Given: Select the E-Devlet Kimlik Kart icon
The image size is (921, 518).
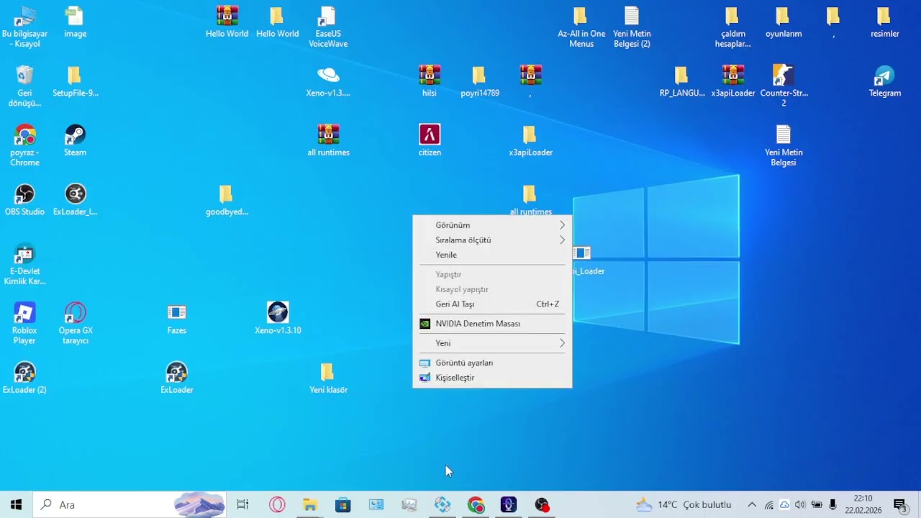Looking at the screenshot, I should tap(24, 264).
